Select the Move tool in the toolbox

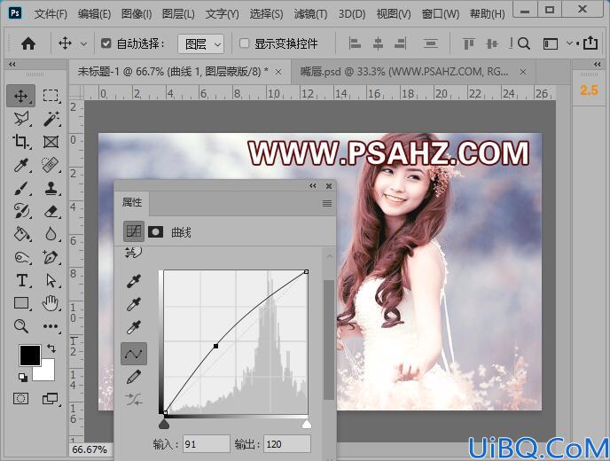(20, 96)
